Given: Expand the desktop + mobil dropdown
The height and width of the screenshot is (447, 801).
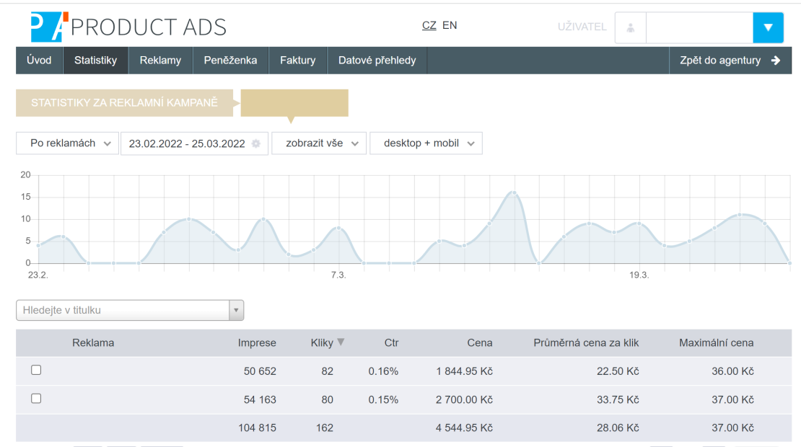Looking at the screenshot, I should tap(426, 143).
